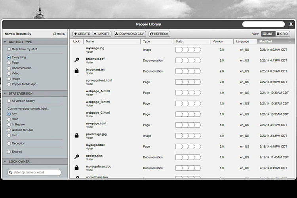This screenshot has width=297, height=198.
Task: Click the key icon next to update.xlsx
Action: pos(77,157)
